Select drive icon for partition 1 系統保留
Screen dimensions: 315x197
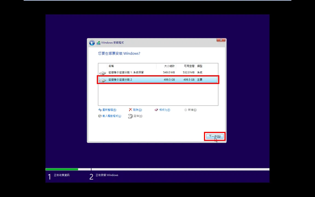coord(103,73)
